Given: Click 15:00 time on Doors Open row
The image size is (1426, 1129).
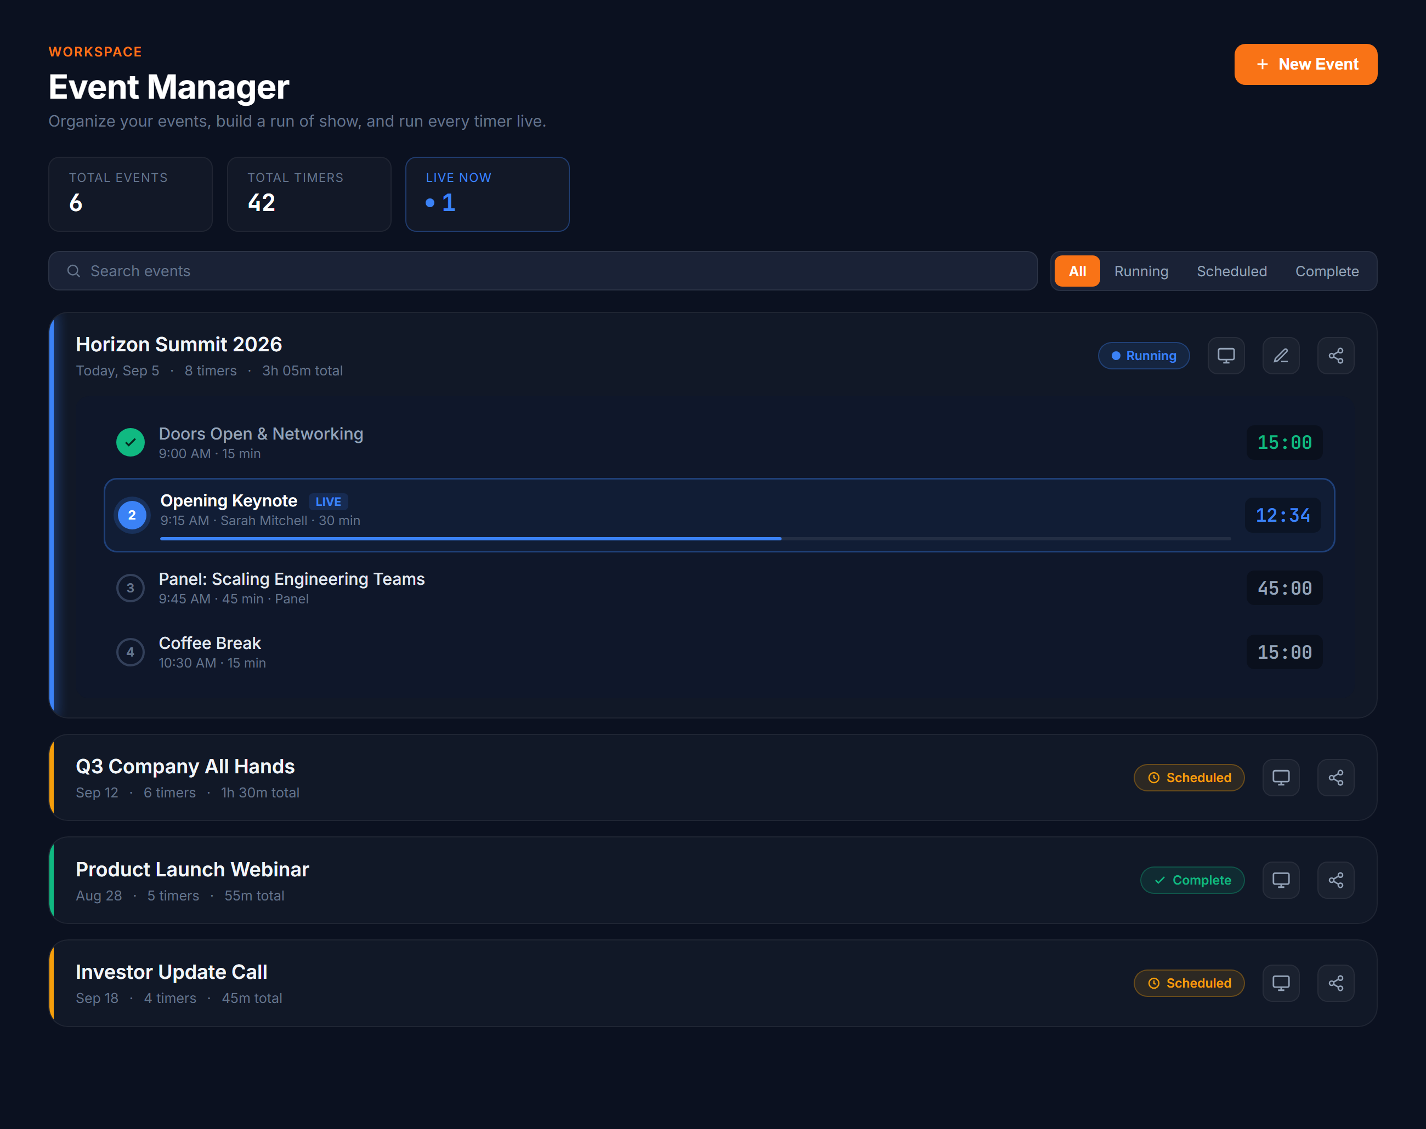Looking at the screenshot, I should (1284, 442).
